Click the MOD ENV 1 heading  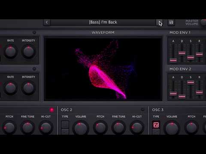180,33
